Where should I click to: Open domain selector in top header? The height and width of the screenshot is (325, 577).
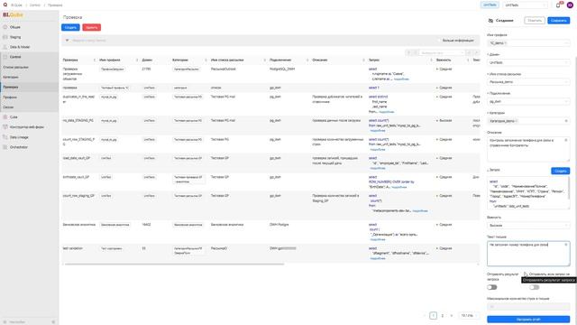[525, 5]
